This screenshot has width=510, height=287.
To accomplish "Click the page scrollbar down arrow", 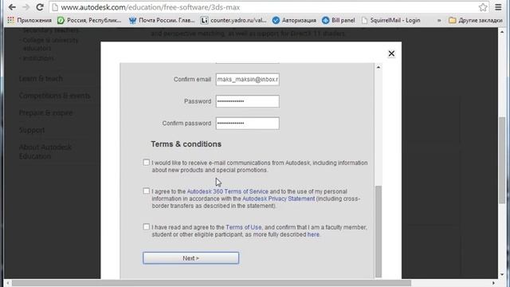I will pos(502,274).
